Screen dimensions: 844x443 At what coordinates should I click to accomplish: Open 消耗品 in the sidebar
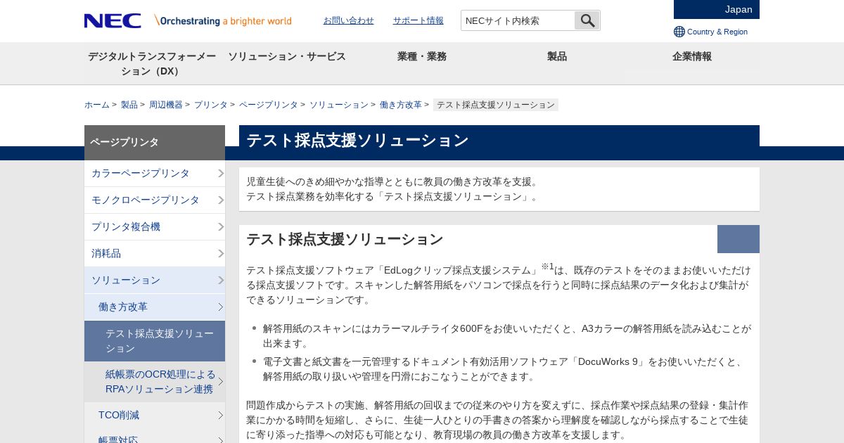[x=155, y=253]
